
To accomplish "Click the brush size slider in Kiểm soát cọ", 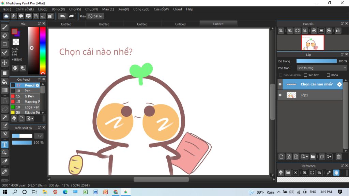I will pyautogui.click(x=22, y=136).
